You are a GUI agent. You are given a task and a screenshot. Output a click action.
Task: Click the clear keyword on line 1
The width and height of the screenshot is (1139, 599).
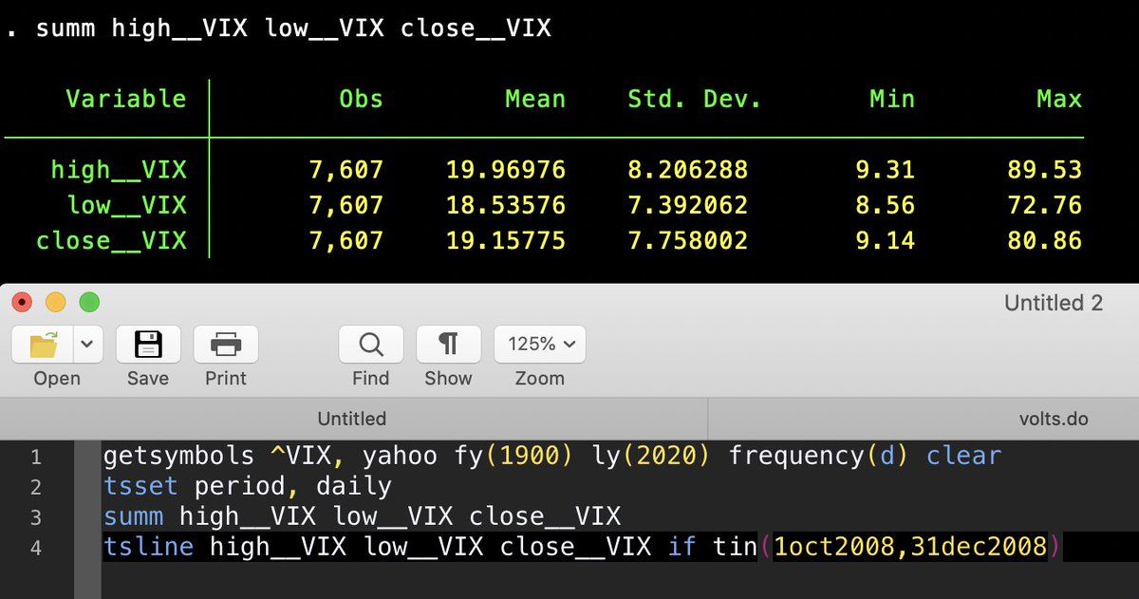963,456
